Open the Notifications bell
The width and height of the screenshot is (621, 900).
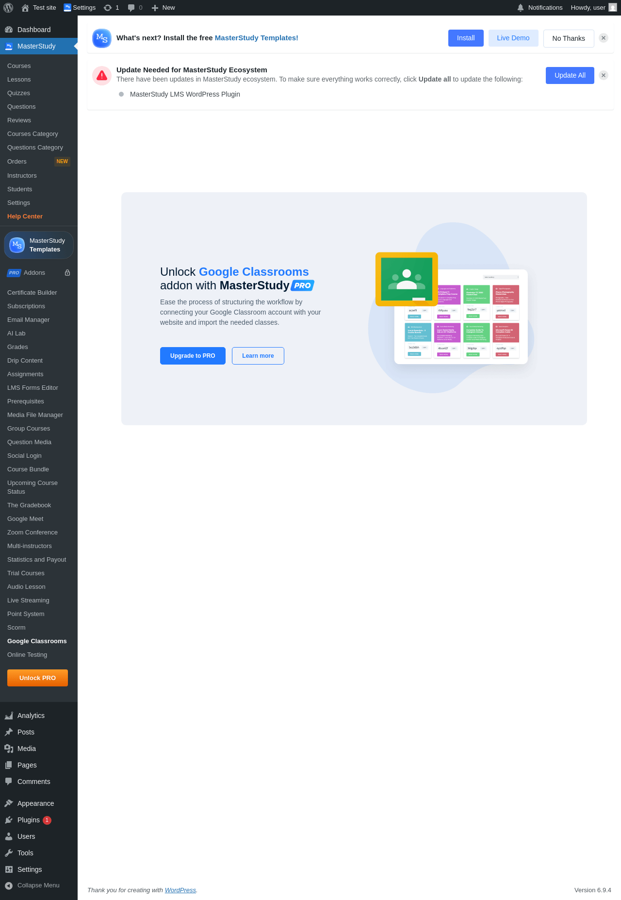521,8
